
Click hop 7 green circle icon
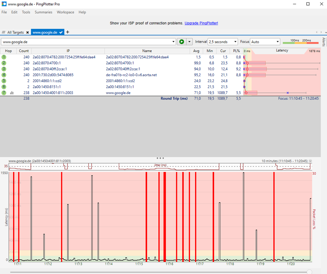(4, 93)
